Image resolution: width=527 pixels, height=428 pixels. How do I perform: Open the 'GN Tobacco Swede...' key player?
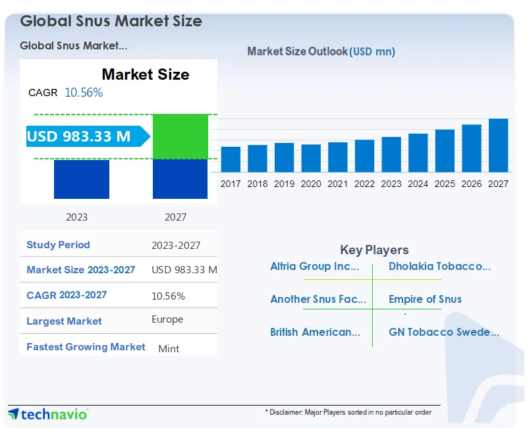click(444, 332)
